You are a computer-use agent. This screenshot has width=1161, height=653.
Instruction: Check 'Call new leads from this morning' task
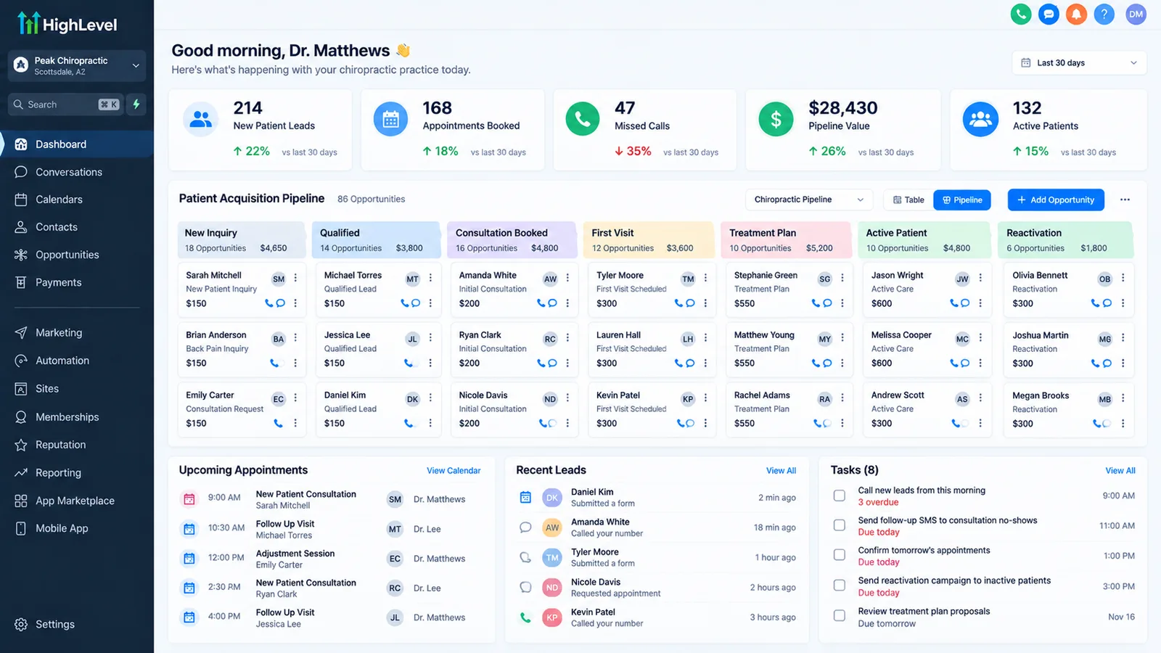[840, 496]
